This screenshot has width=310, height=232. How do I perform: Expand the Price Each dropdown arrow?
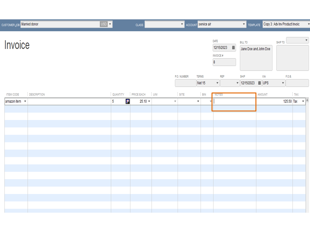coord(149,101)
